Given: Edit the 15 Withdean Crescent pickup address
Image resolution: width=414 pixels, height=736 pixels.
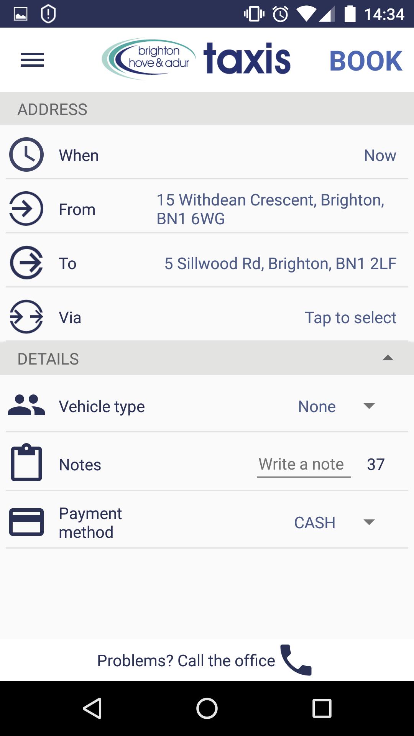Looking at the screenshot, I should (x=270, y=209).
